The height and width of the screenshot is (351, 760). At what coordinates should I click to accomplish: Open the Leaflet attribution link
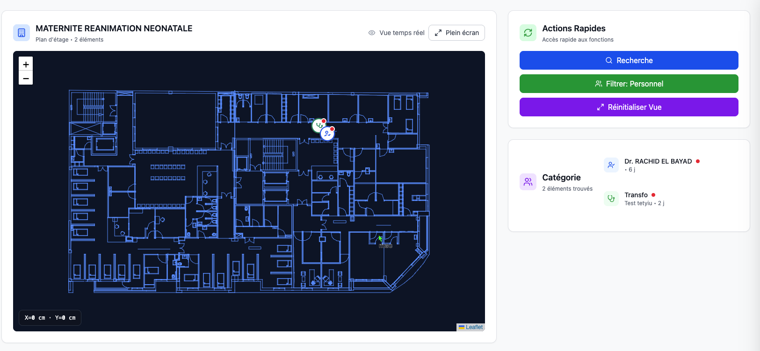pyautogui.click(x=474, y=327)
